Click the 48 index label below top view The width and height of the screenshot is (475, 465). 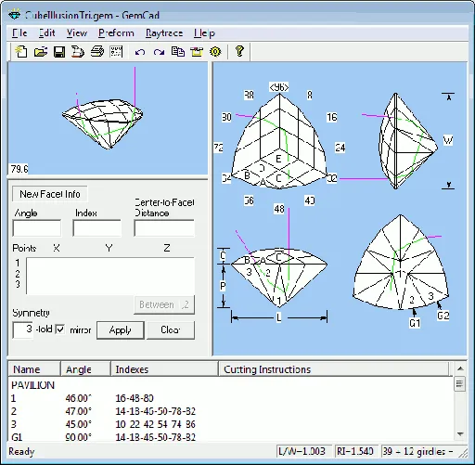(x=279, y=209)
